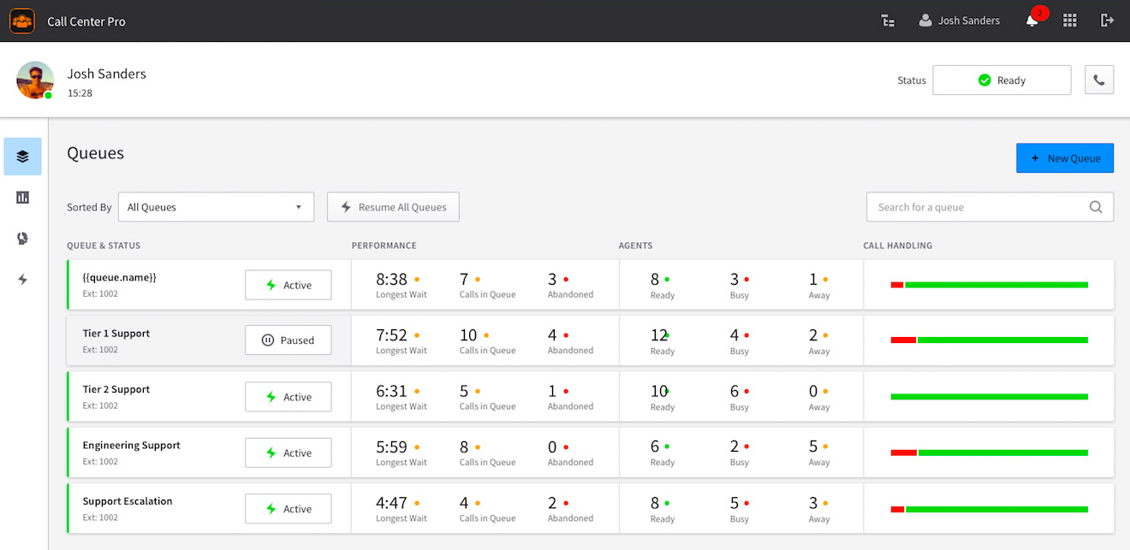Screen dimensions: 1130x550
Task: Click the Agents column header
Action: [635, 245]
